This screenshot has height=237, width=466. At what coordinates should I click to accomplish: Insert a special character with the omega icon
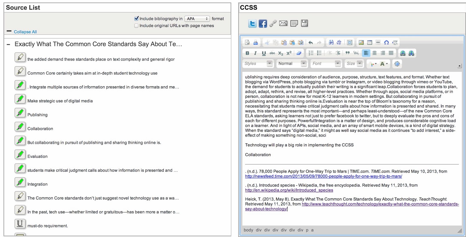pos(386,43)
